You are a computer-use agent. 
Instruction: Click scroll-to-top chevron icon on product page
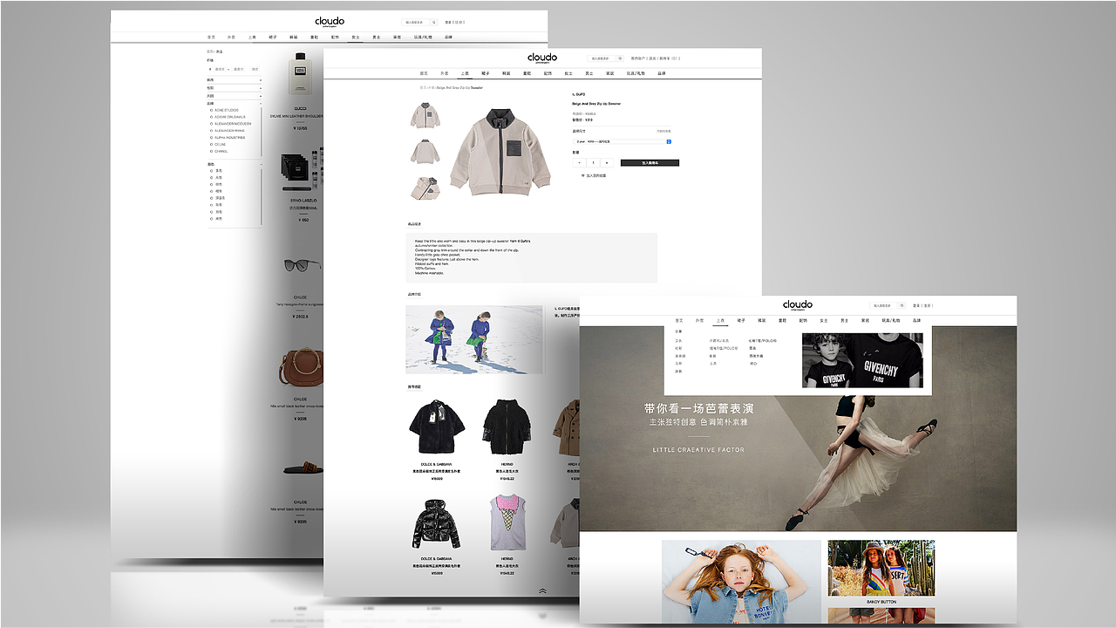point(542,590)
